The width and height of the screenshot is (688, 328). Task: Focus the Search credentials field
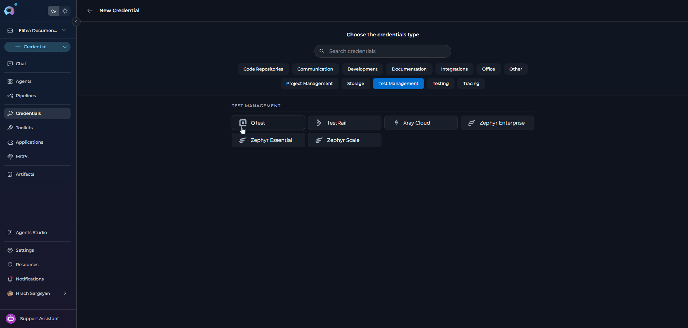[x=383, y=51]
